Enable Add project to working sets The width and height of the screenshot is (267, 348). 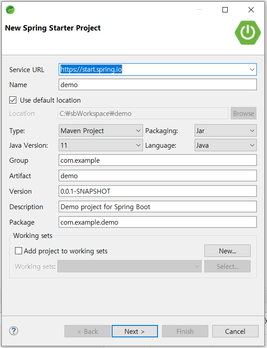pos(19,251)
